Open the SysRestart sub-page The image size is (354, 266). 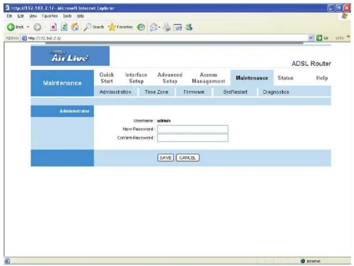(235, 92)
